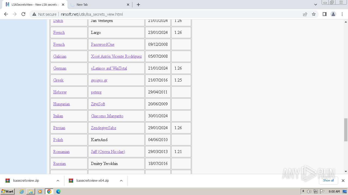This screenshot has width=348, height=195.
Task: Open the Windows Start menu
Action: pyautogui.click(x=8, y=191)
